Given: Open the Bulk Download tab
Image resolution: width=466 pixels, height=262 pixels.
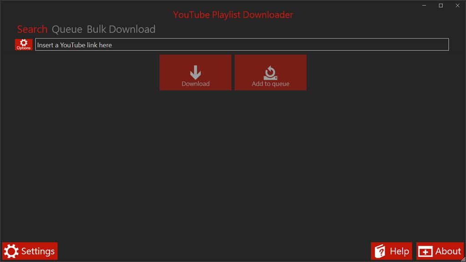Looking at the screenshot, I should click(x=121, y=29).
